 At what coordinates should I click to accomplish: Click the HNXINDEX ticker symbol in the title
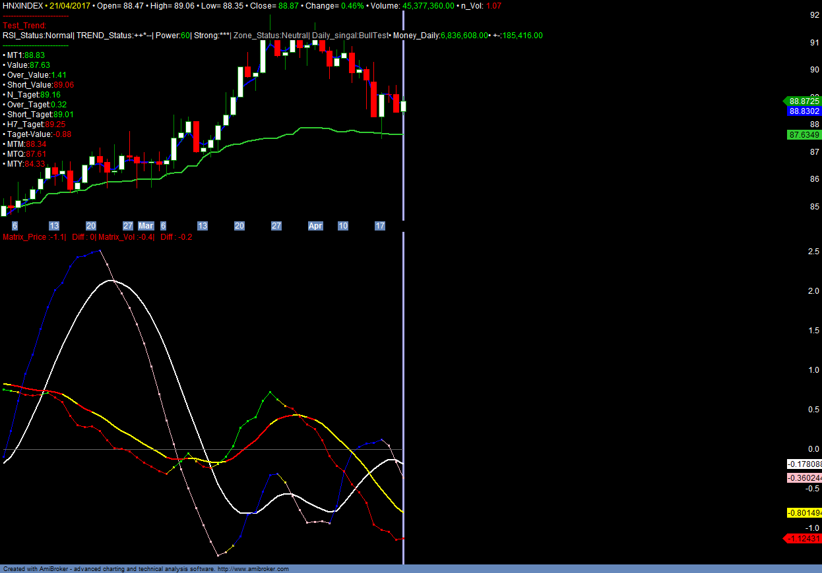pos(22,5)
